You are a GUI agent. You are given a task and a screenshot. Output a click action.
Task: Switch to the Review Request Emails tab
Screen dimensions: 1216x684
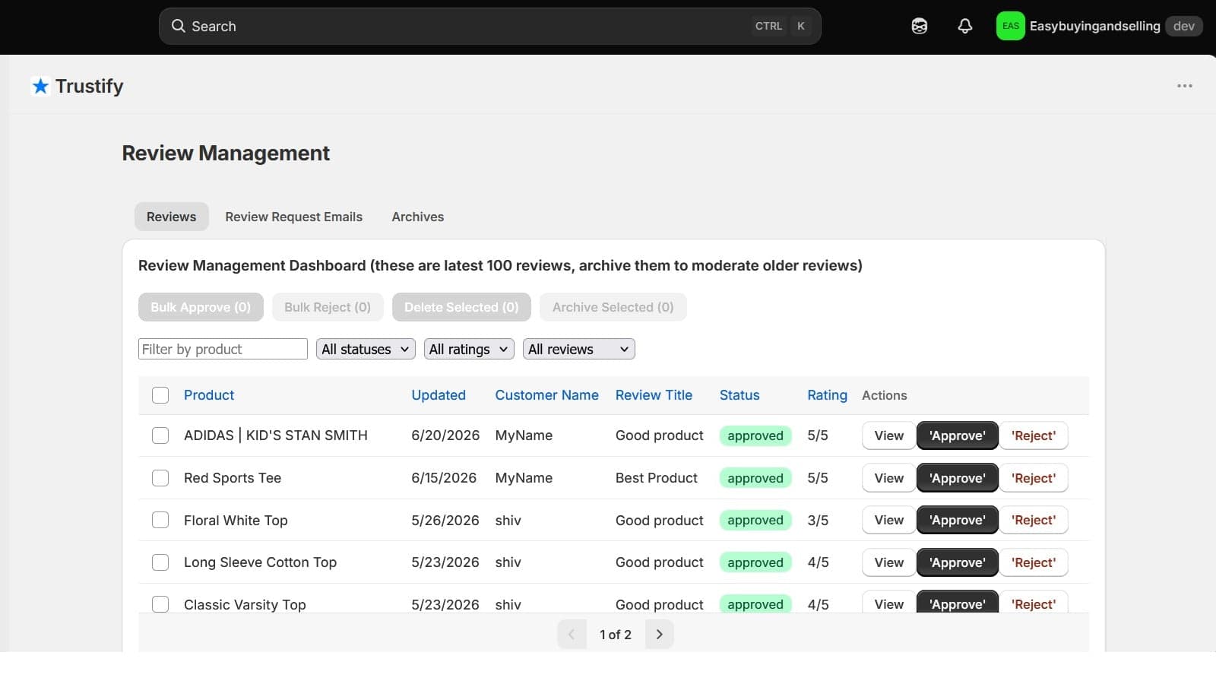[x=293, y=217]
